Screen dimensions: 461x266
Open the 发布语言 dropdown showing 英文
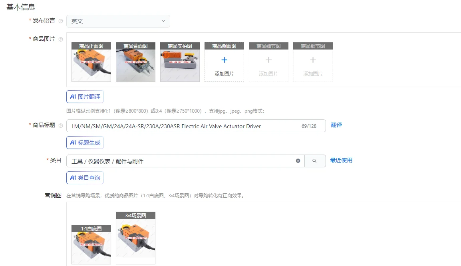point(118,21)
